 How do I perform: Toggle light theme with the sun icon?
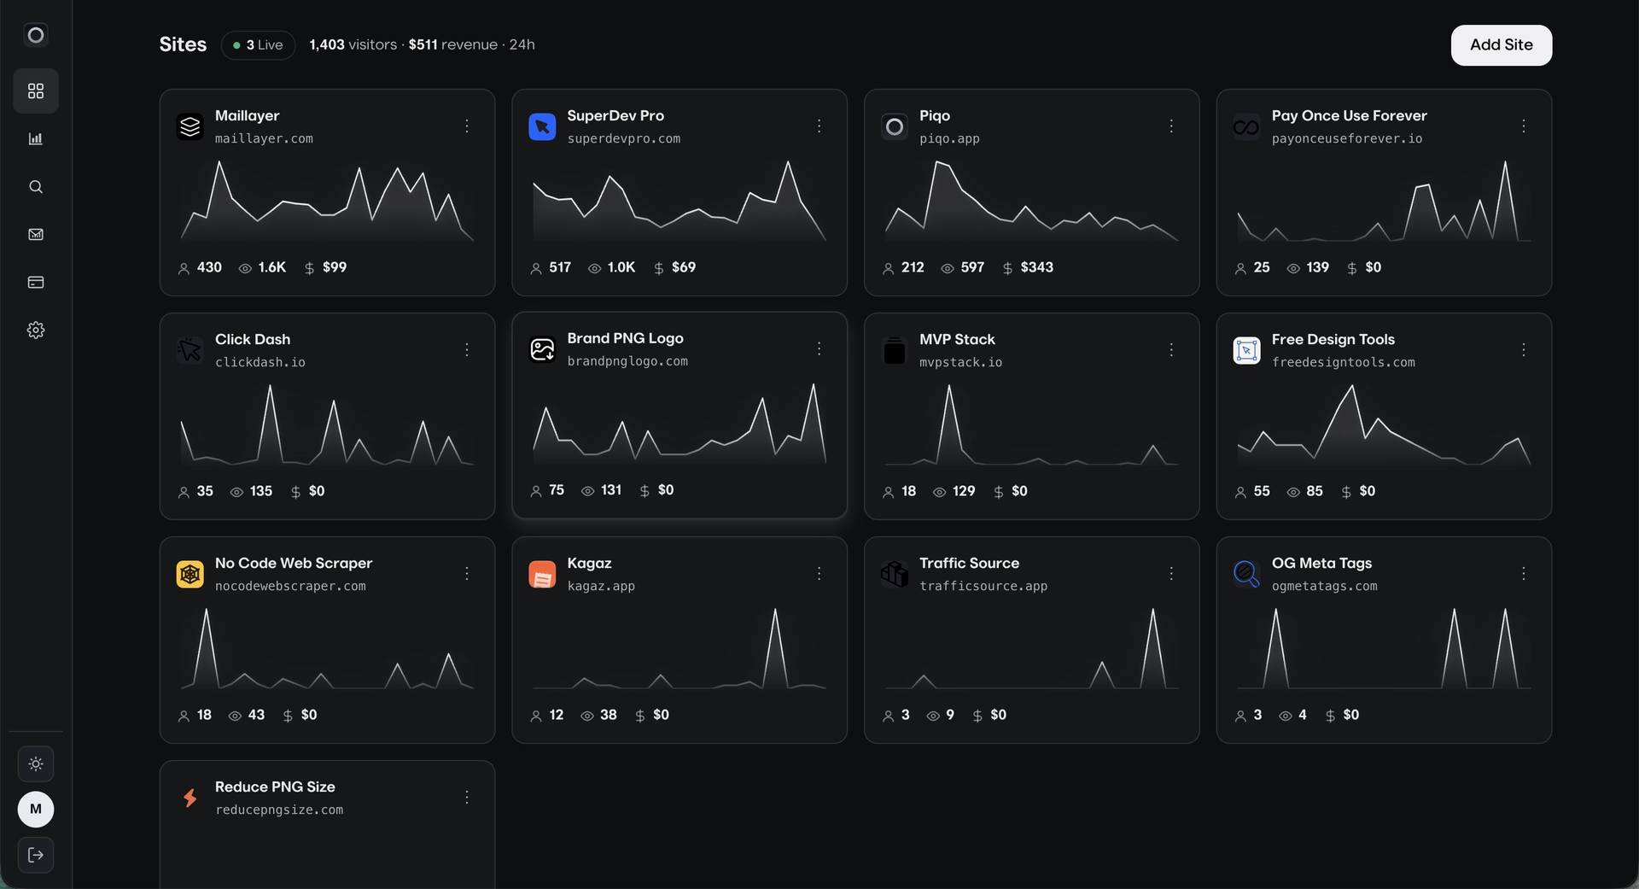tap(36, 763)
